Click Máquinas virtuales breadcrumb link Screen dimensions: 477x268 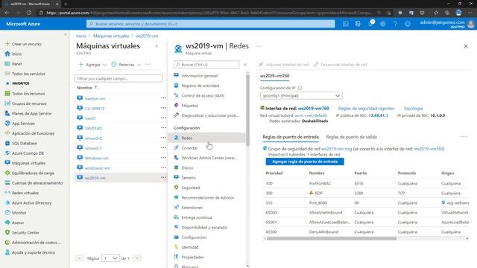(111, 36)
